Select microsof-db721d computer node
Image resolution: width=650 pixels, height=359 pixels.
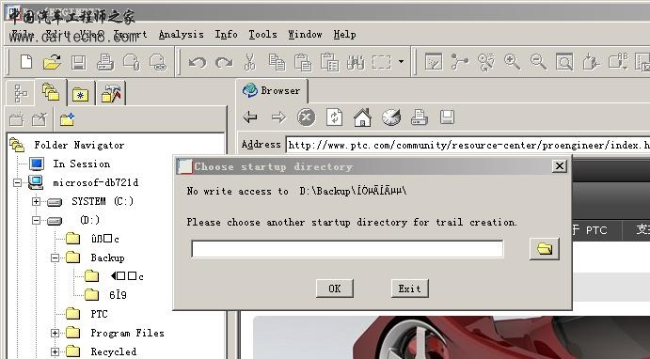pos(95,182)
